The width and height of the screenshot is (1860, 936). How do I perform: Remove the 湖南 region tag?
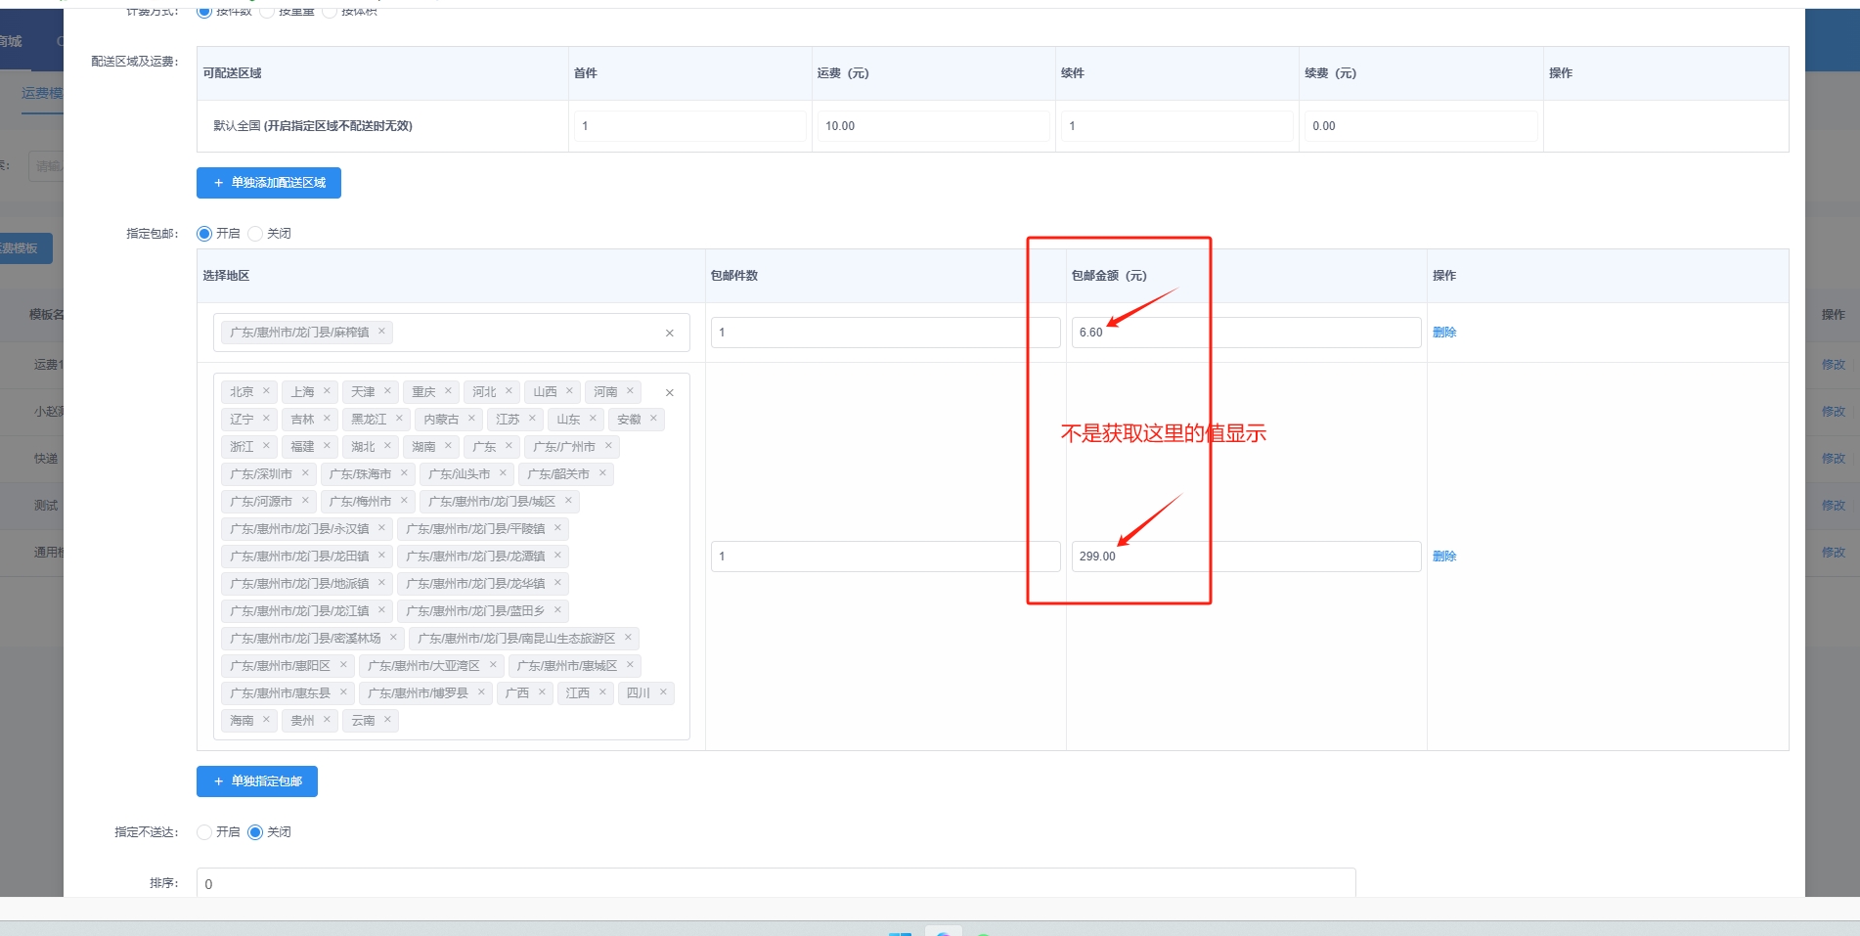(448, 446)
